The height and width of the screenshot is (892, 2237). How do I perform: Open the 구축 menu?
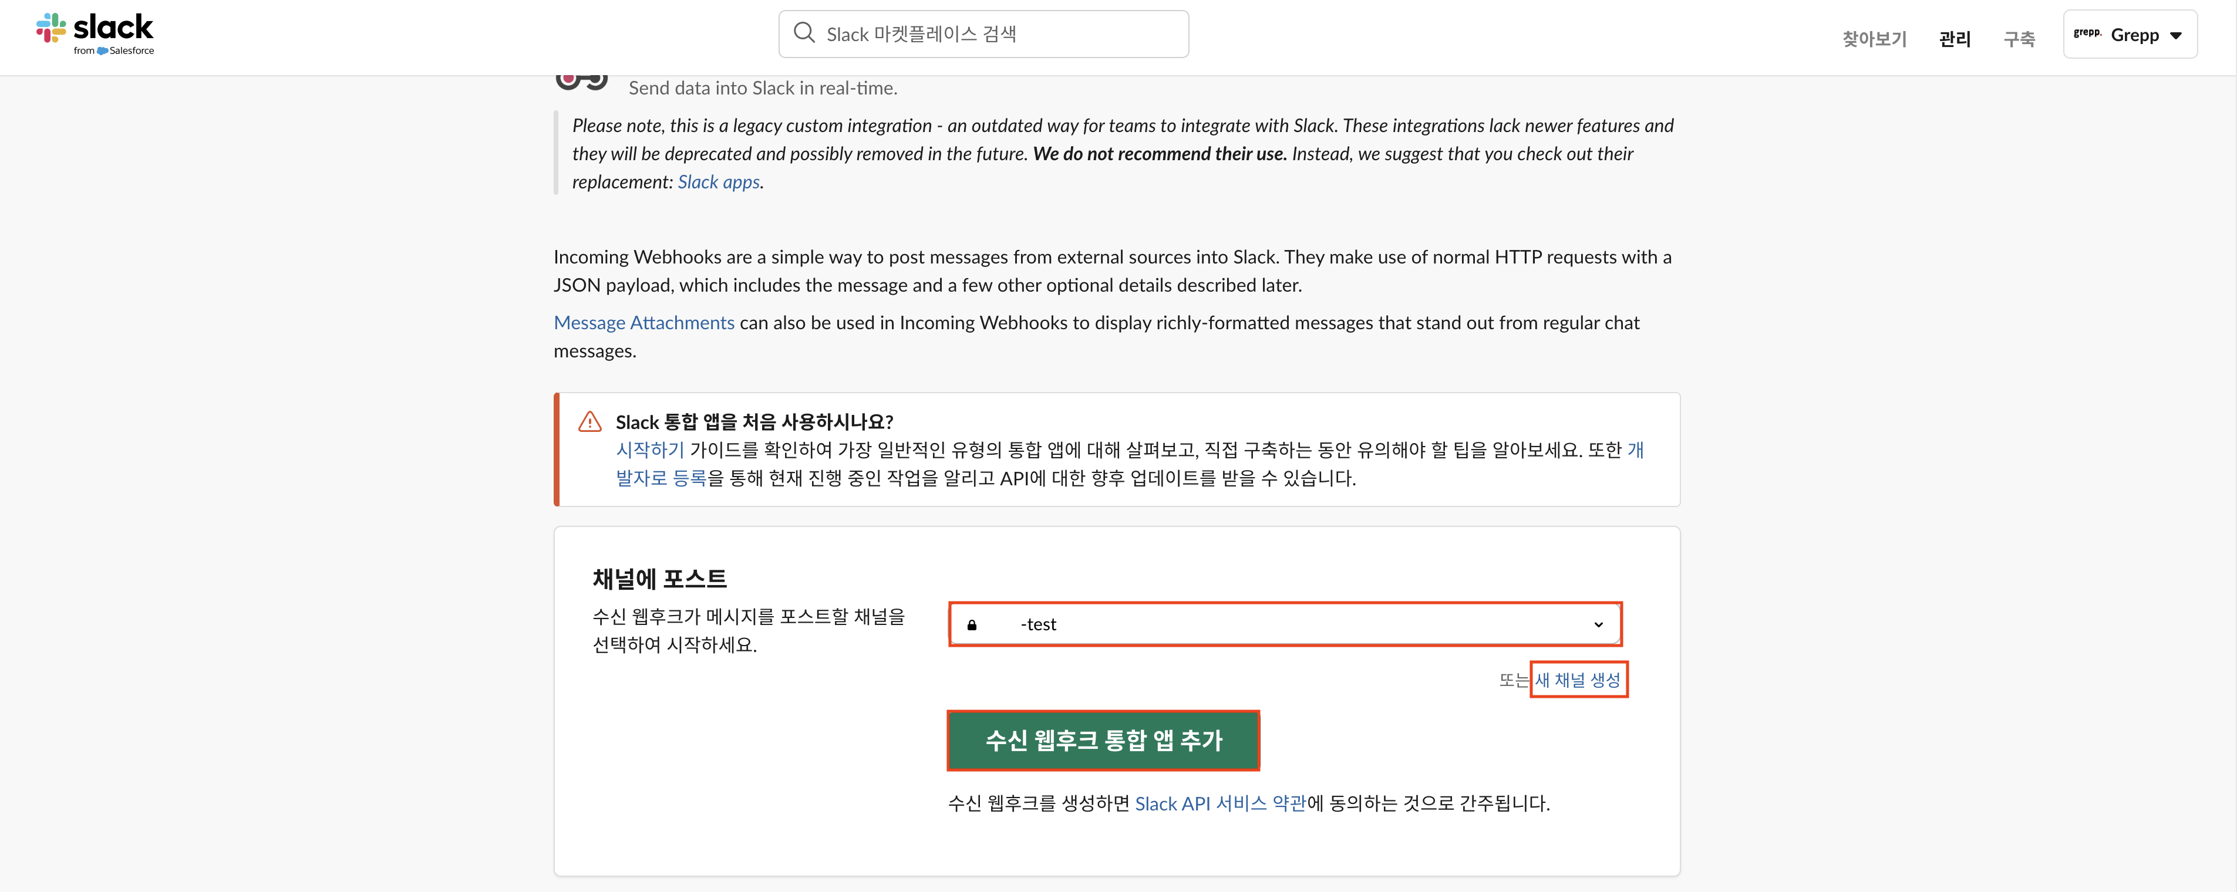[x=2018, y=38]
